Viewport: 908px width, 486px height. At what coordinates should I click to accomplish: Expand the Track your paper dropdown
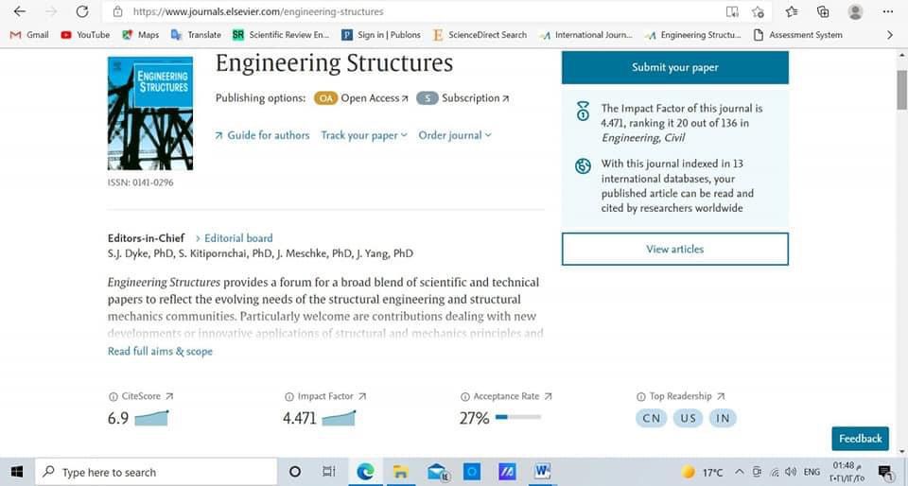point(364,135)
